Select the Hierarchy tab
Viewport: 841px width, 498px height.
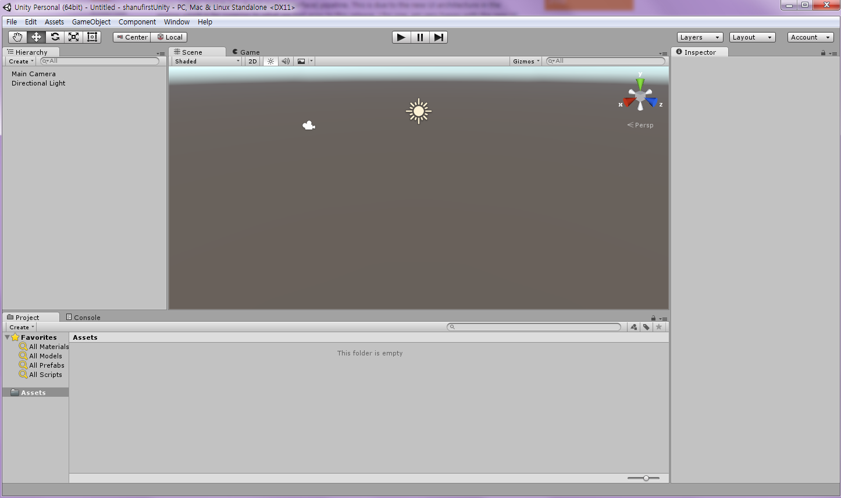pos(31,52)
